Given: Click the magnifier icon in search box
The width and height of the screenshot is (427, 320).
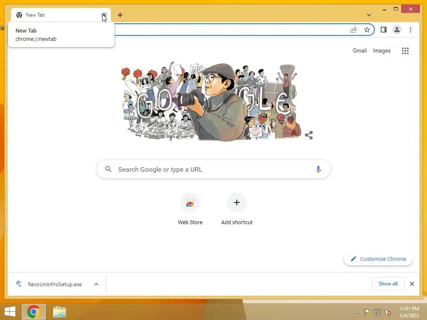Looking at the screenshot, I should coord(108,169).
